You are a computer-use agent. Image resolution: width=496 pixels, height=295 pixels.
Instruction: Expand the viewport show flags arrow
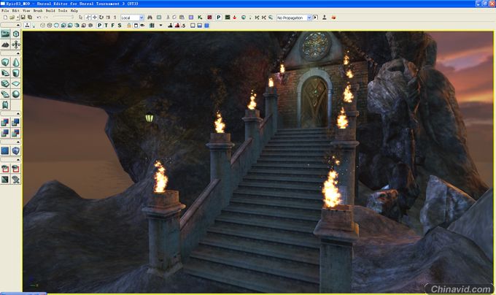coord(160,26)
